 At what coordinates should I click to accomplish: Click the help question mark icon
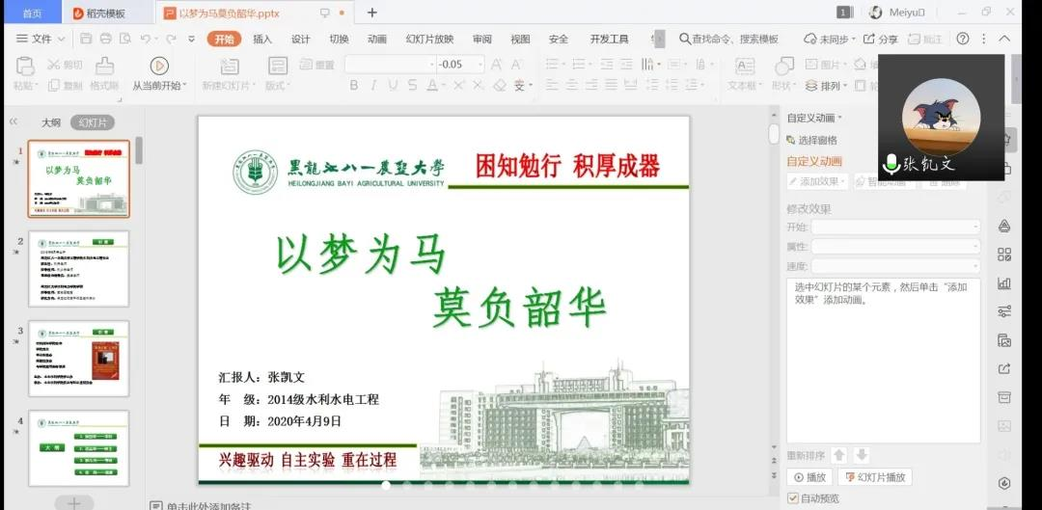click(962, 40)
